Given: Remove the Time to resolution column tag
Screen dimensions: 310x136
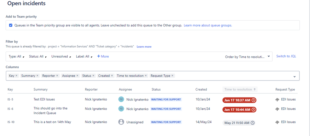Looking at the screenshot, I should click(x=146, y=76).
